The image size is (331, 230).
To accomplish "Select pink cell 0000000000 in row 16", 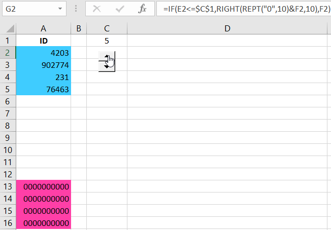I will click(44, 223).
